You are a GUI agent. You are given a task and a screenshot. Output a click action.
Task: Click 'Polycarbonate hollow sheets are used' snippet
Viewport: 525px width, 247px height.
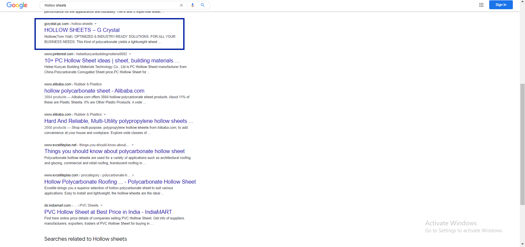118,160
